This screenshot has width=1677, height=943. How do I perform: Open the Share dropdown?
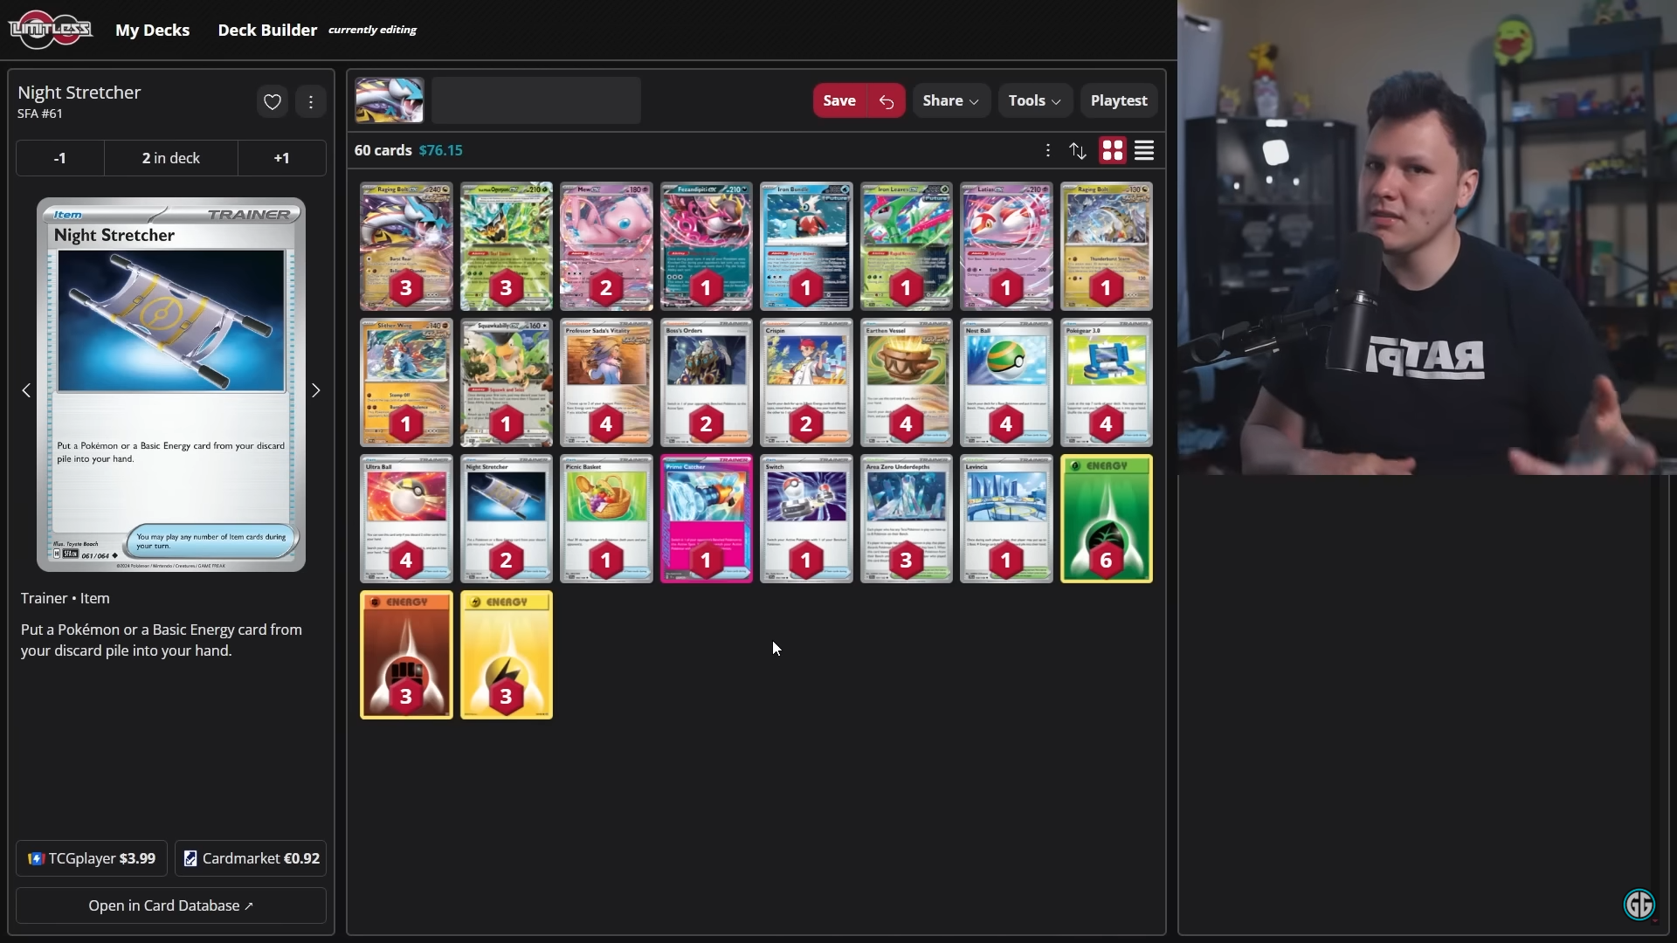951,101
